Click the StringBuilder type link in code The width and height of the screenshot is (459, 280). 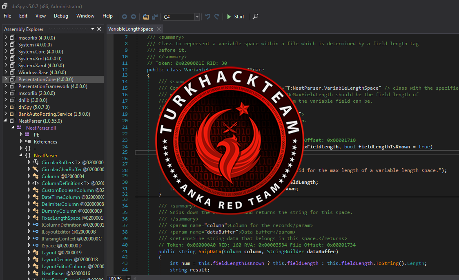pos(285,251)
